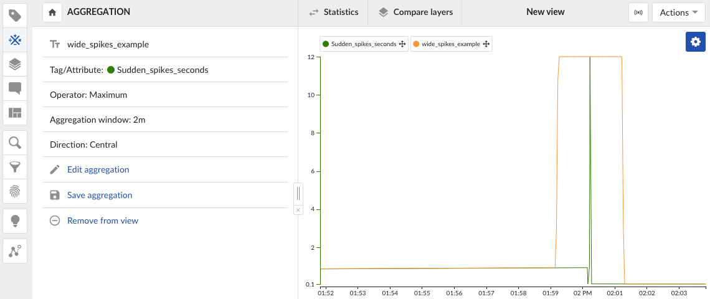Screen dimensions: 710x299
Task: Open the search magnifier icon
Action: pos(15,143)
